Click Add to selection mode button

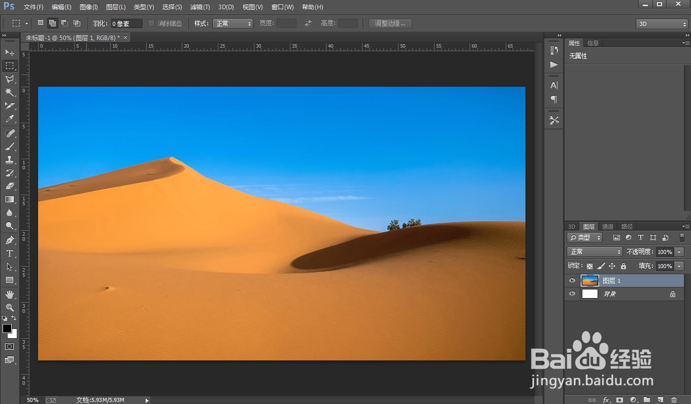click(52, 23)
